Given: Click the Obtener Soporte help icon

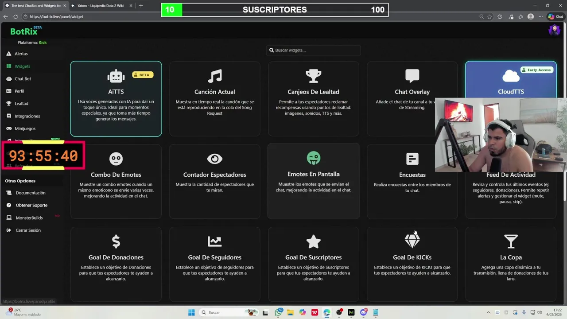Looking at the screenshot, I should point(9,205).
